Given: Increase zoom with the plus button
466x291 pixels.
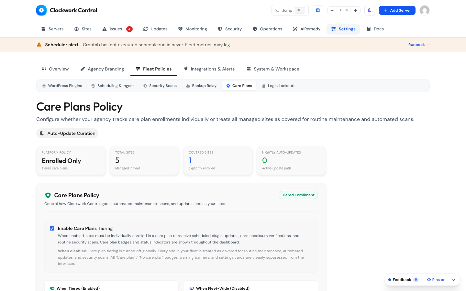Looking at the screenshot, I should [x=356, y=10].
